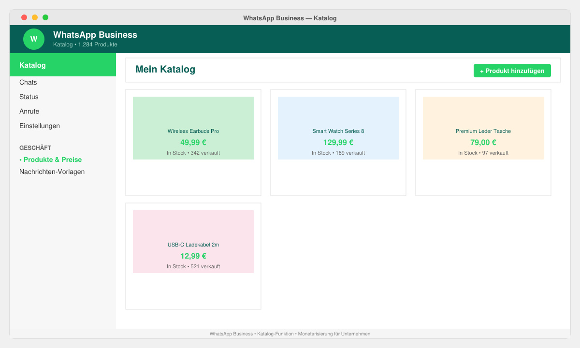The image size is (580, 348).
Task: Click the WhatsApp Business header title
Action: 95,35
